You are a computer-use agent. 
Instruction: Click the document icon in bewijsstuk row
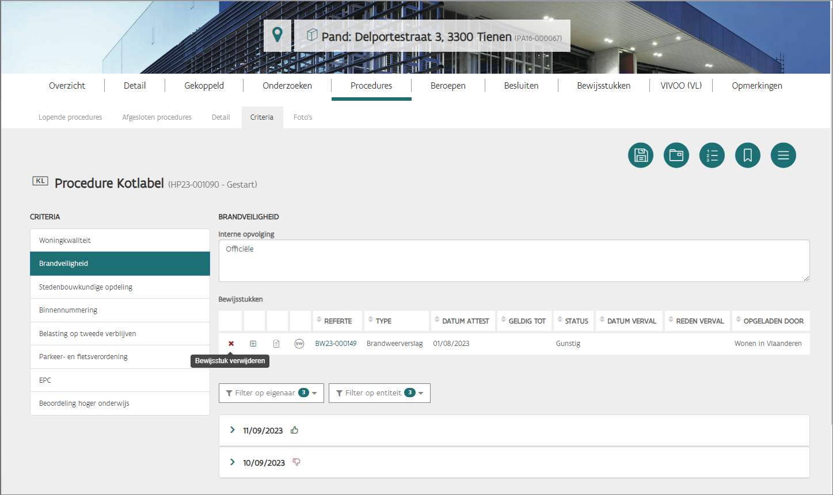[x=276, y=344]
